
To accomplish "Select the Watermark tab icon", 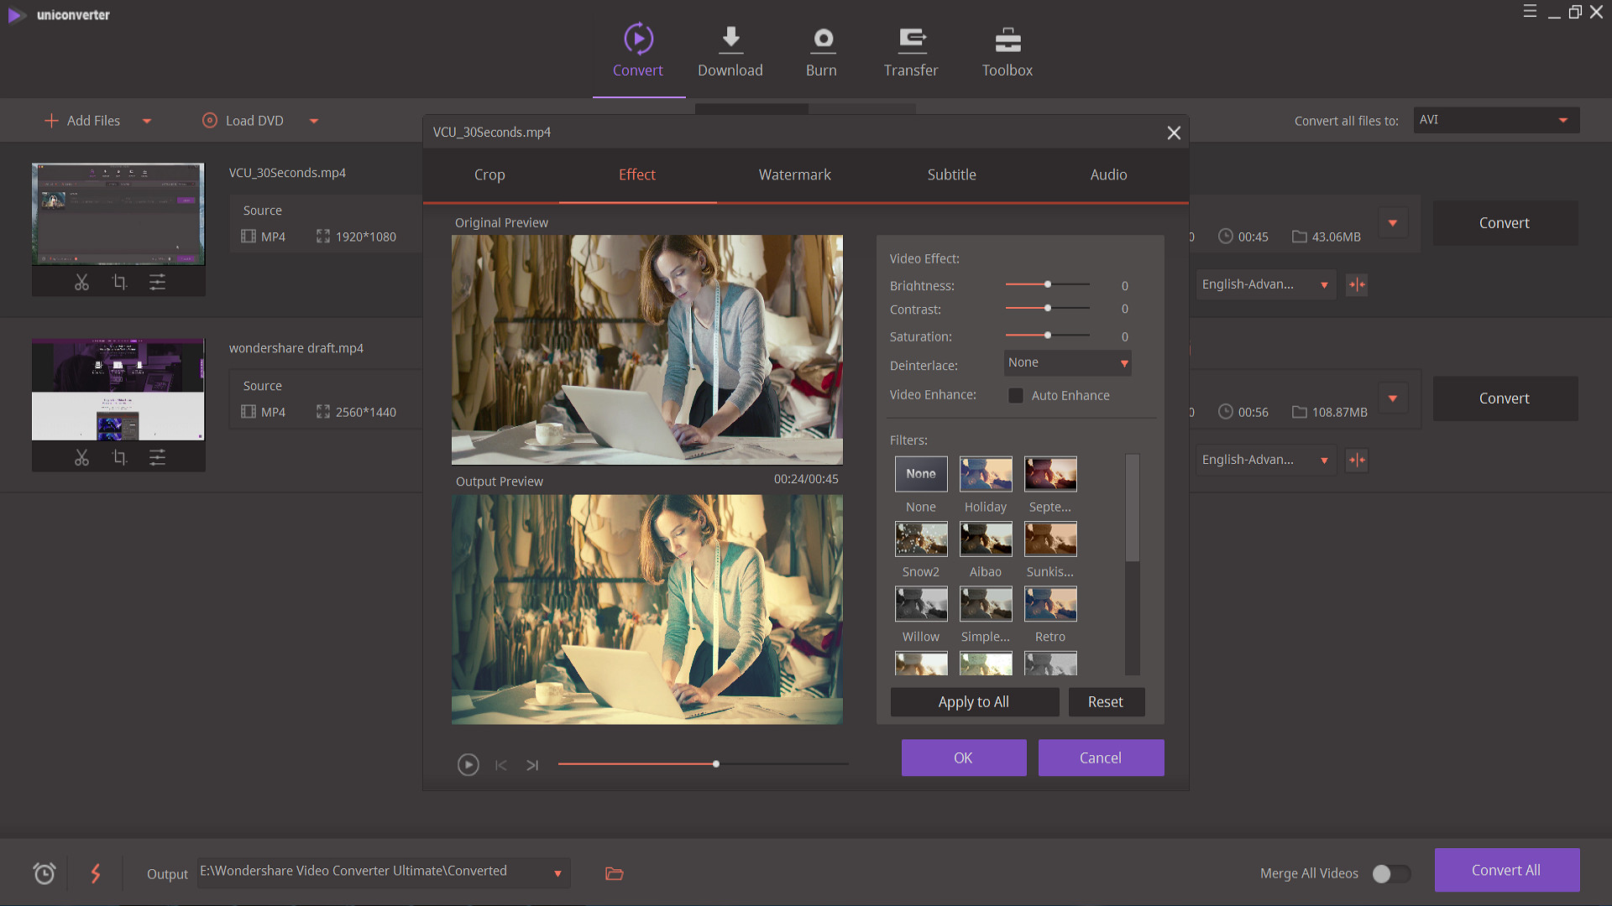I will click(x=793, y=174).
